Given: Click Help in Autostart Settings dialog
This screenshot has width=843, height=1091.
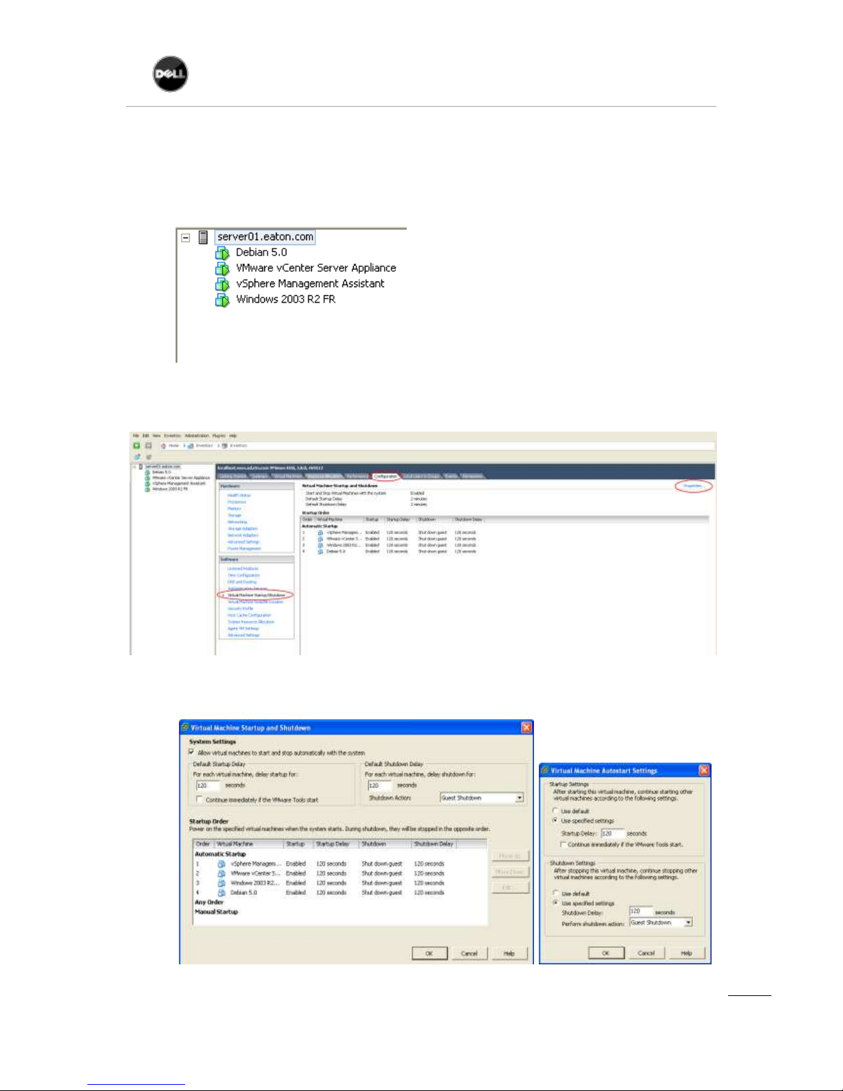Looking at the screenshot, I should tap(687, 953).
